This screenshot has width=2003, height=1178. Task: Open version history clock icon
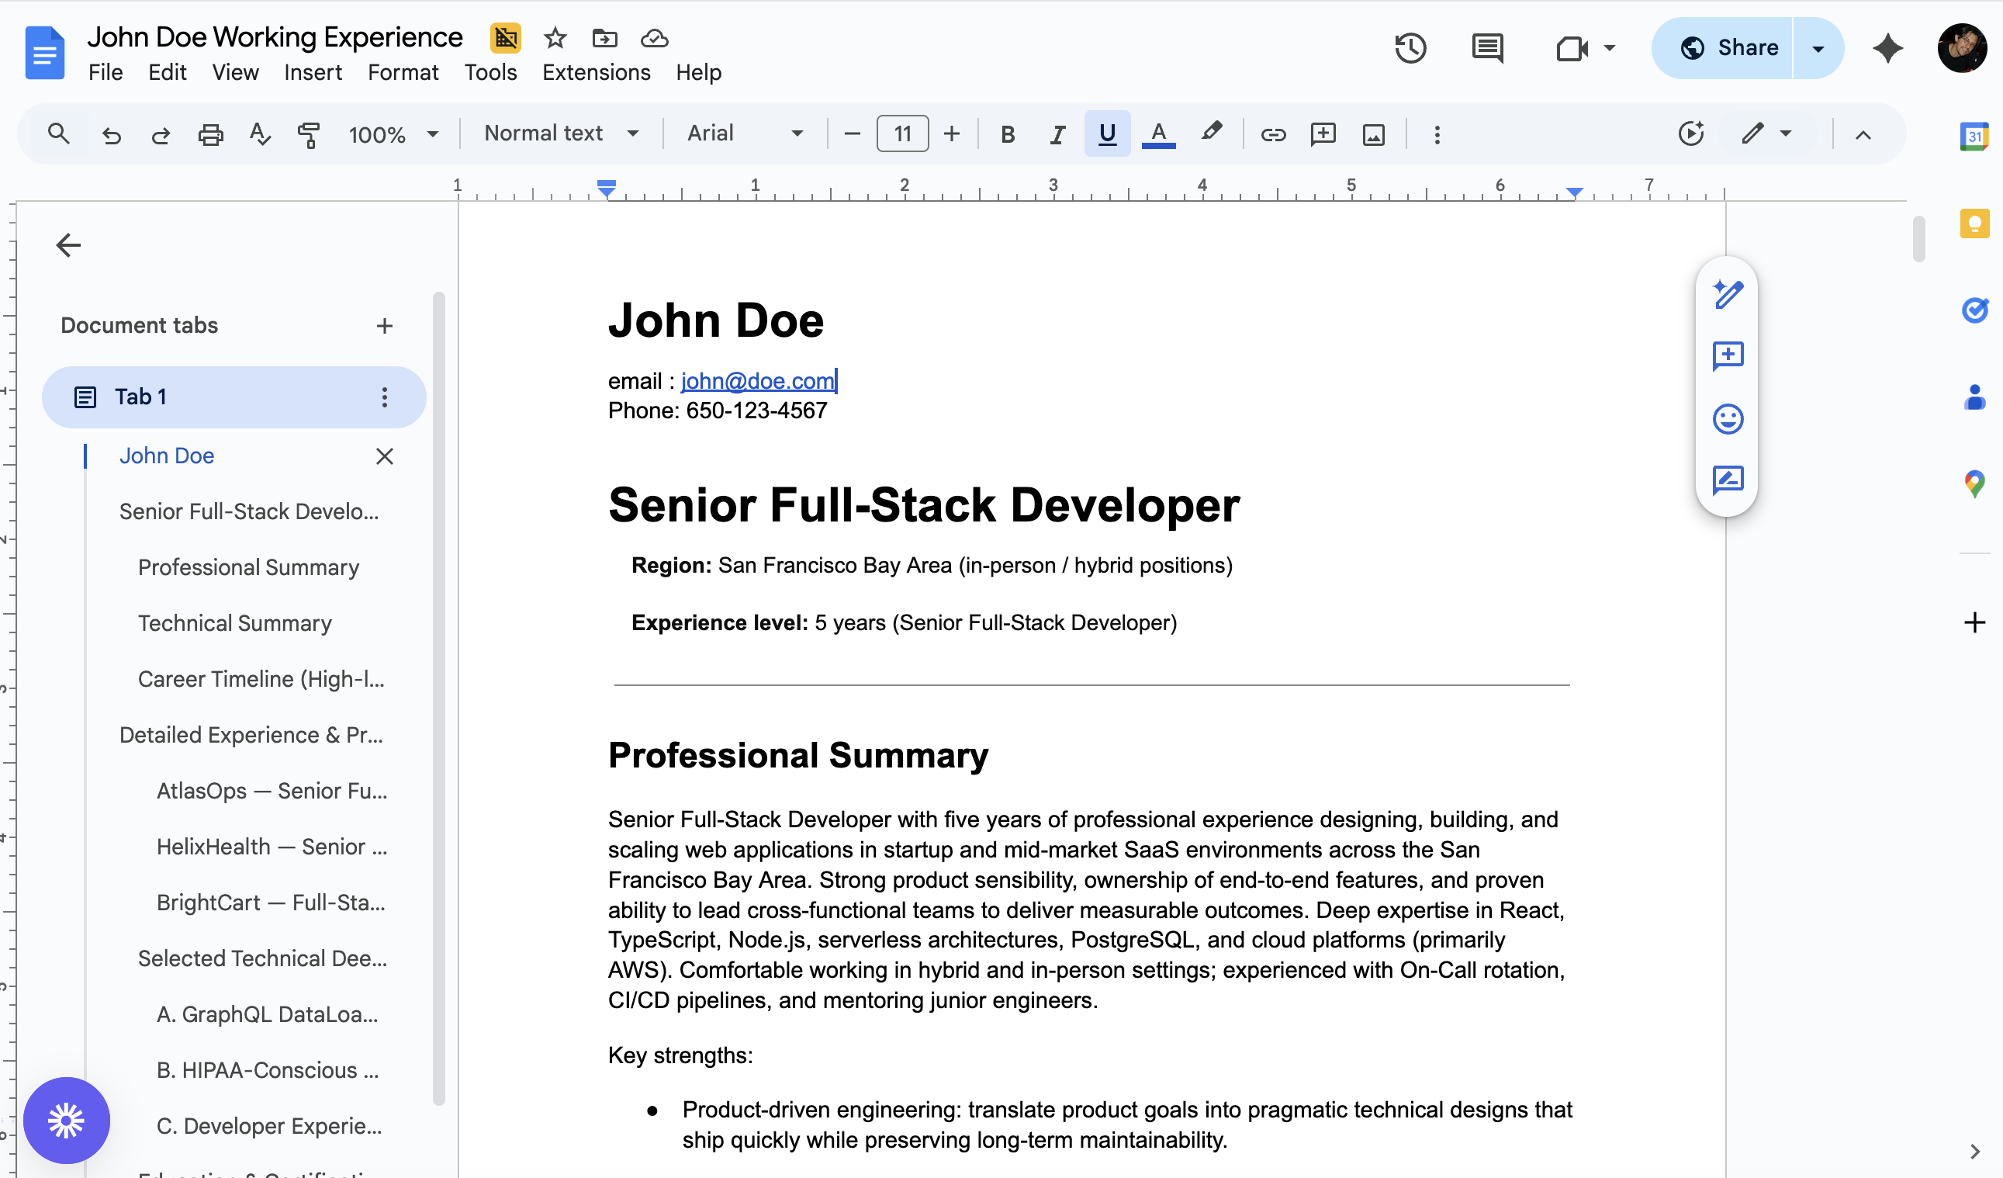[x=1410, y=47]
